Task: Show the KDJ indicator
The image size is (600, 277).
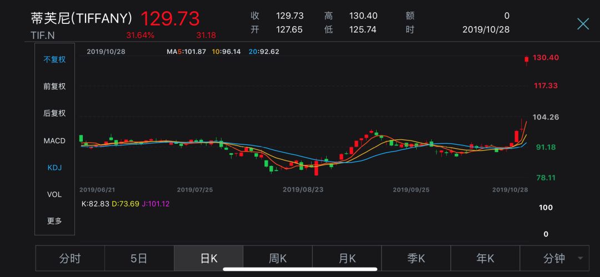Action: click(54, 168)
